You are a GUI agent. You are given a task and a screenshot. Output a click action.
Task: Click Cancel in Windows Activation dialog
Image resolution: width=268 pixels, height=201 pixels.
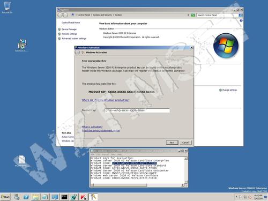click(x=185, y=143)
